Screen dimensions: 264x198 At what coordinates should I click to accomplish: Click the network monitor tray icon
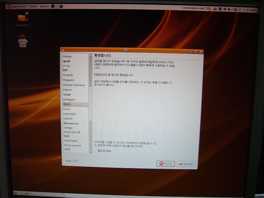coord(220,9)
